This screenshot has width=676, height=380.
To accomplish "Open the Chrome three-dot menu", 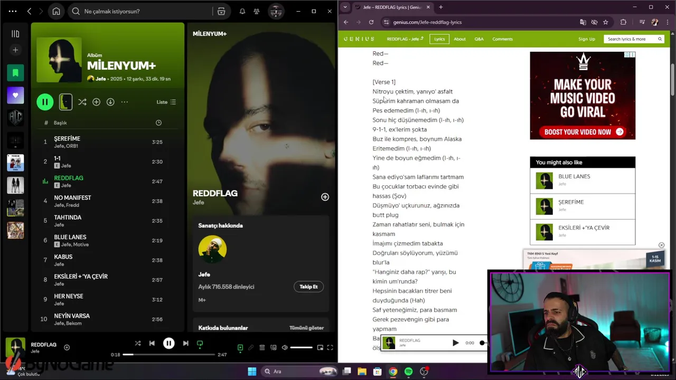I will point(668,22).
